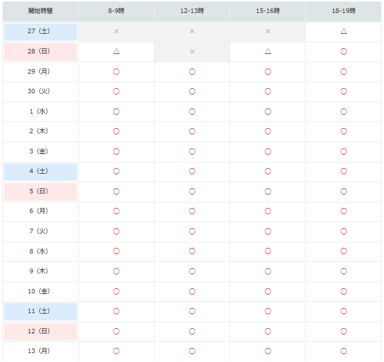384x362 pixels.
Task: Click unavailable X for 27 (土) at 15-16時
Action: [268, 31]
